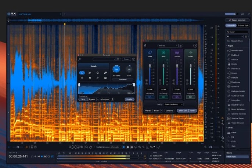
Task: Add a new file tab
Action: (x=65, y=14)
